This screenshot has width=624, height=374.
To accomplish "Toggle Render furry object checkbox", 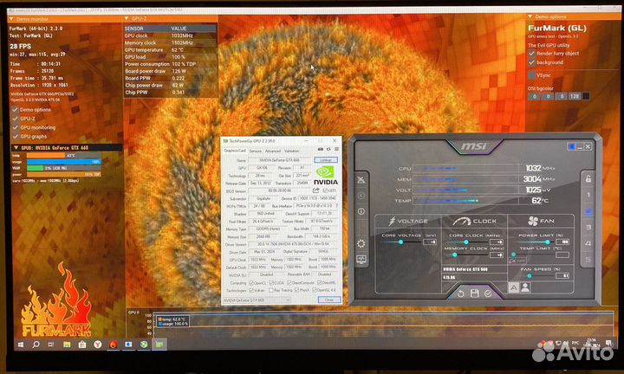I will coord(531,54).
